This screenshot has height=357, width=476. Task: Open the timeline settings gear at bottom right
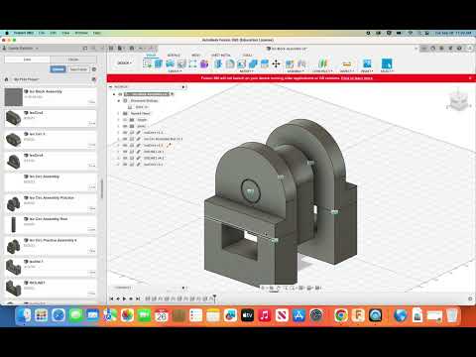tap(470, 298)
